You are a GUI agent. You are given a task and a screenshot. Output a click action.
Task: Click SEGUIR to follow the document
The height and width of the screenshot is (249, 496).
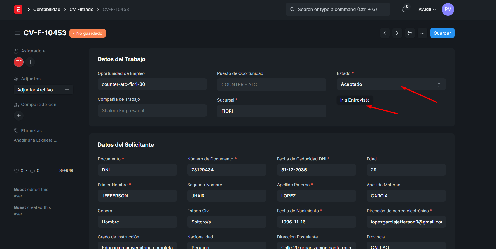click(x=66, y=170)
